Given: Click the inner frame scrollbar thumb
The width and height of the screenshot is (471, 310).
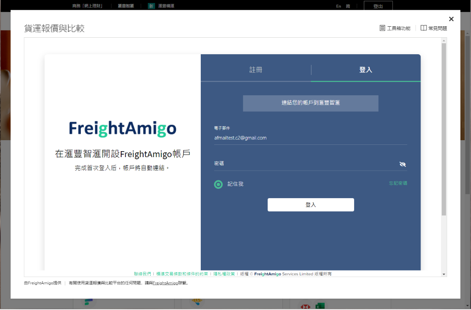Looking at the screenshot, I should (443, 130).
